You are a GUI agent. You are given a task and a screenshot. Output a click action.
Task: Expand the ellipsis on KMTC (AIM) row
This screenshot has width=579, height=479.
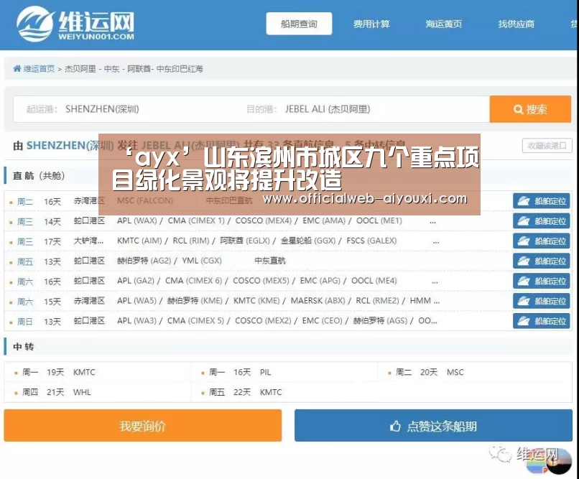[436, 242]
